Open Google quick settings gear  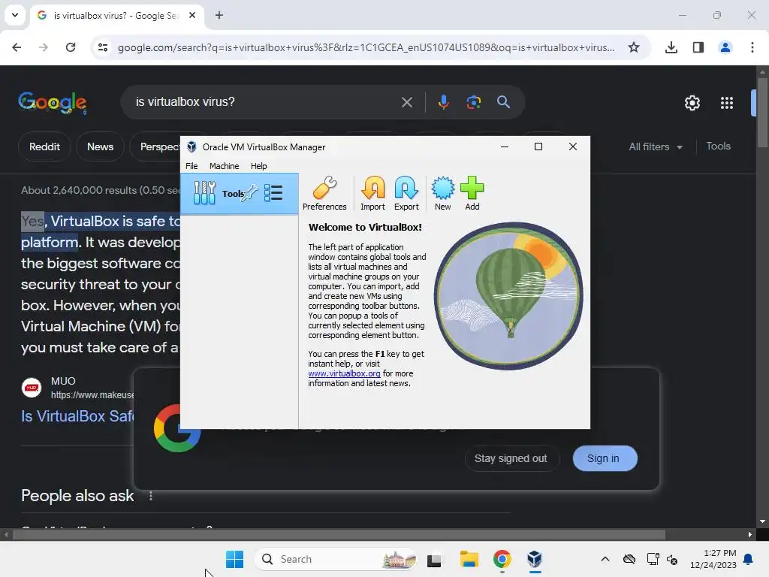pyautogui.click(x=692, y=103)
